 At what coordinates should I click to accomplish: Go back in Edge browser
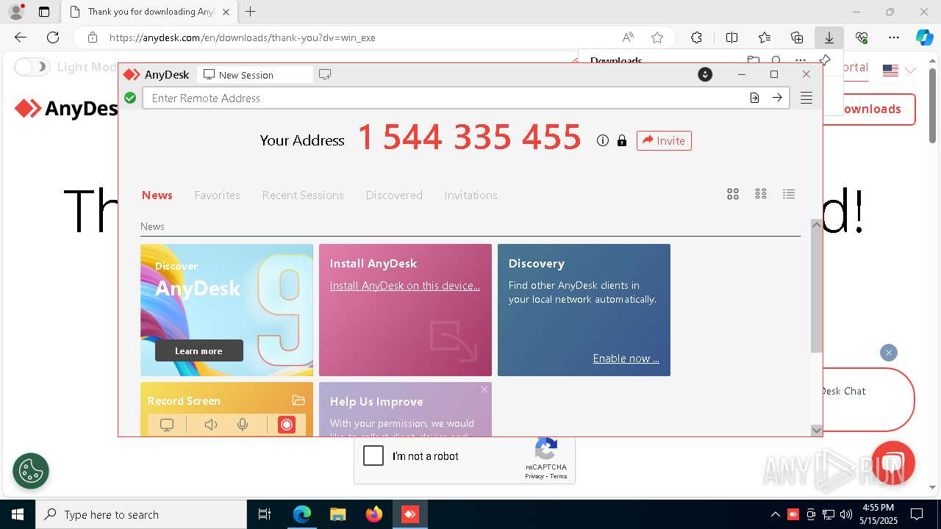(21, 37)
